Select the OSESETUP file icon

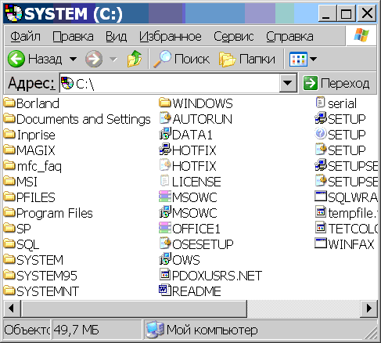(x=165, y=243)
